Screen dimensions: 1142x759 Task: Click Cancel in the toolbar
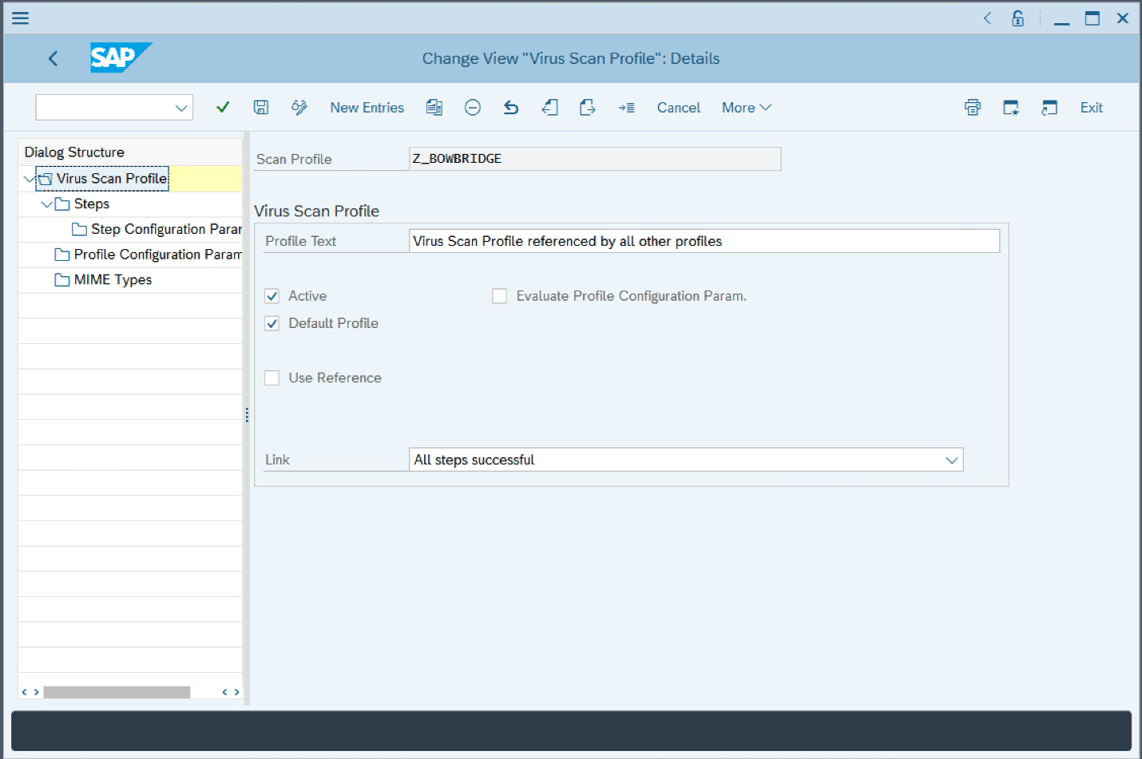pyautogui.click(x=678, y=107)
